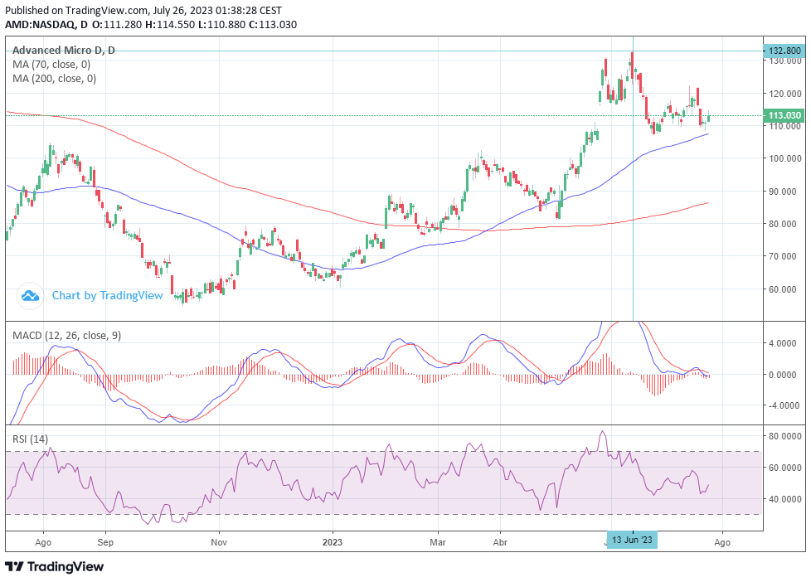Select the RSI (14) indicator label

point(30,439)
